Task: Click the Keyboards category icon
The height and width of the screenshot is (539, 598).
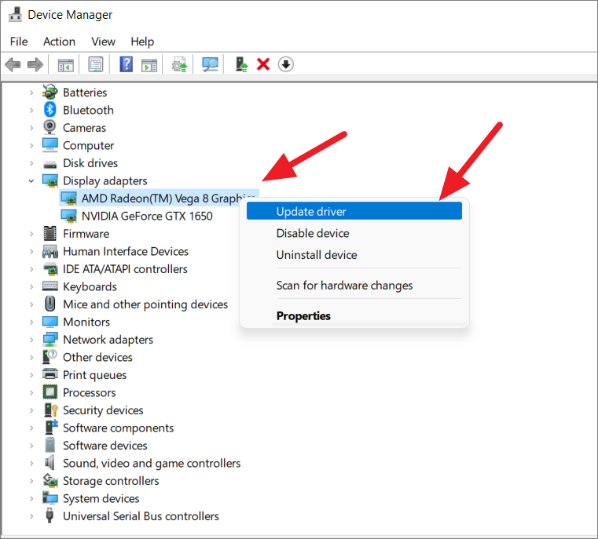Action: 50,286
